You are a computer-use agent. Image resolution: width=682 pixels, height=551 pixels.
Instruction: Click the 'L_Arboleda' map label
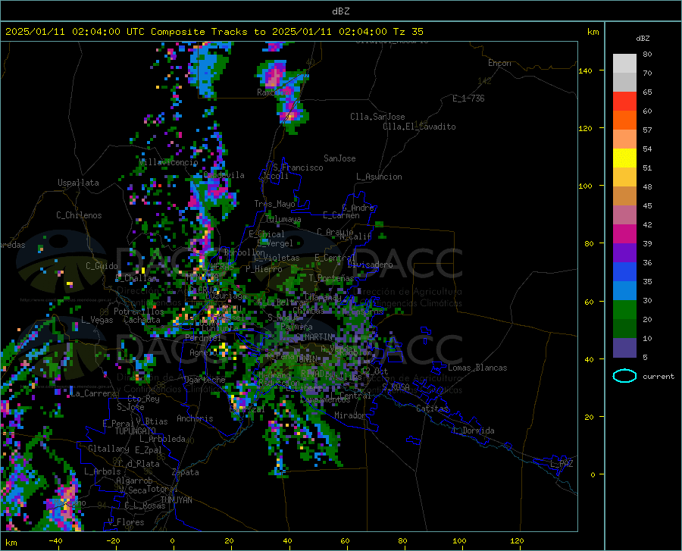pyautogui.click(x=163, y=439)
